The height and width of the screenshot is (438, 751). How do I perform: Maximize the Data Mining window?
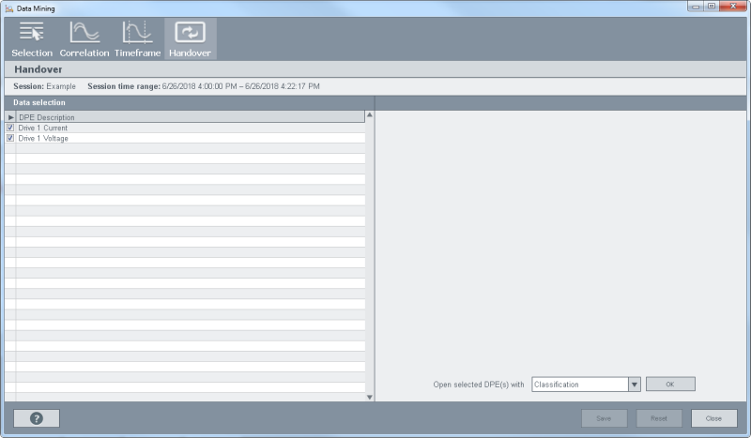click(x=712, y=7)
